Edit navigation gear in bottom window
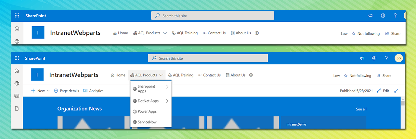The image size is (416, 139). [251, 75]
